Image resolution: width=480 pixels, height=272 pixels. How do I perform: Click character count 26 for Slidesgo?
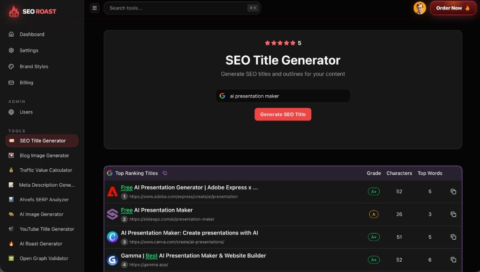point(399,214)
